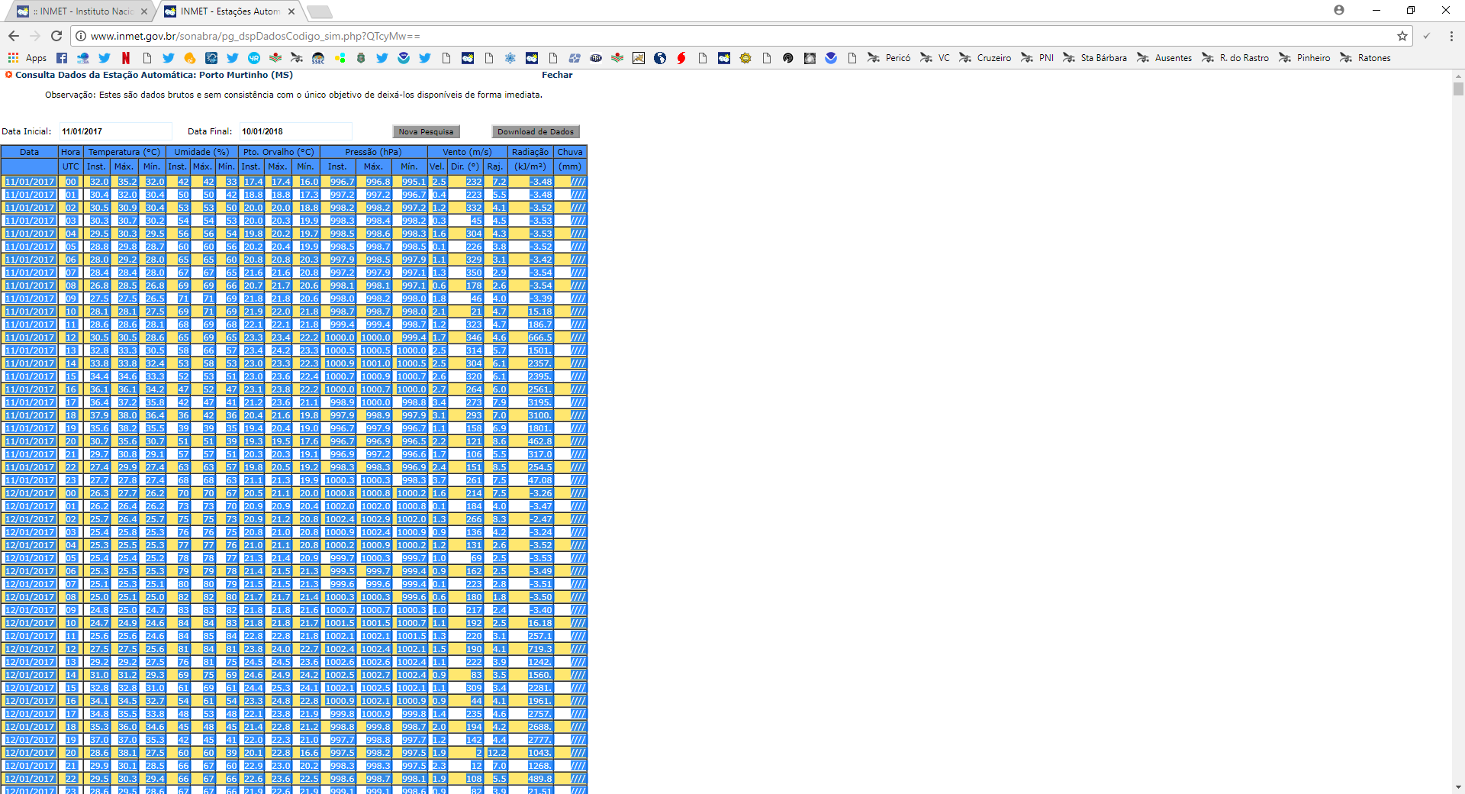Click the Radiação column header
Image resolution: width=1465 pixels, height=794 pixels.
tap(530, 152)
